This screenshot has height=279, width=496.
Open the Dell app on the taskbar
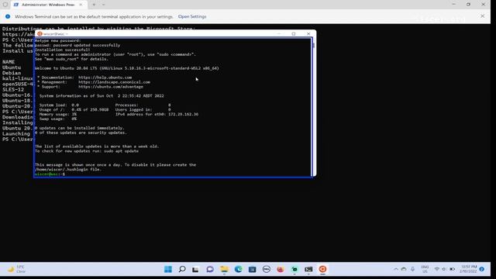click(267, 269)
